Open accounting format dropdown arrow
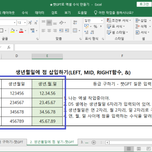The height and width of the screenshot is (152, 152). [x=91, y=26]
